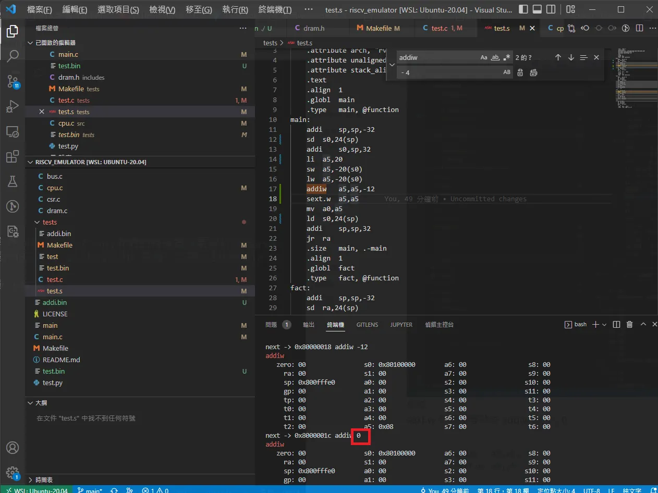Switch to the Makefile editor tab
The width and height of the screenshot is (658, 493).
(x=378, y=28)
